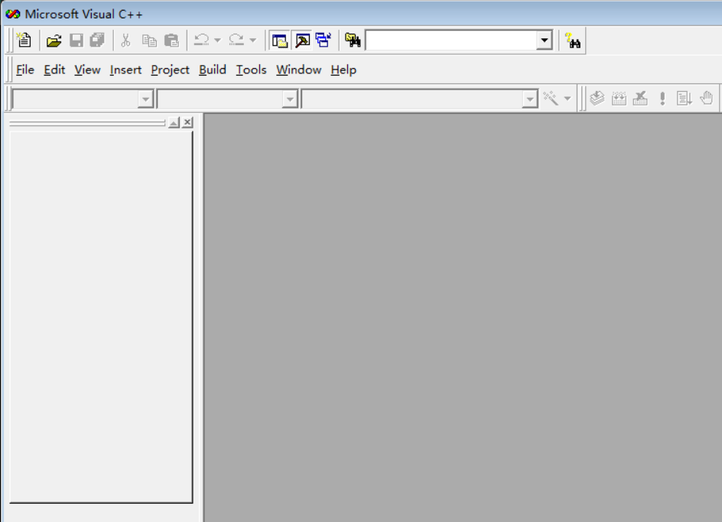Open the WizardBar actions dropdown arrow
Image resolution: width=722 pixels, height=522 pixels.
pyautogui.click(x=567, y=98)
